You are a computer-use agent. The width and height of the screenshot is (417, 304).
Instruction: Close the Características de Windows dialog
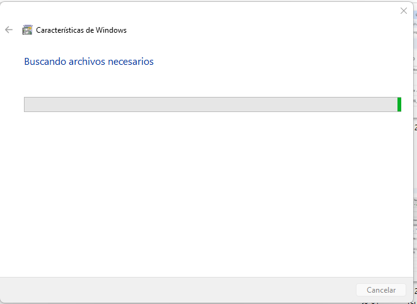click(404, 11)
